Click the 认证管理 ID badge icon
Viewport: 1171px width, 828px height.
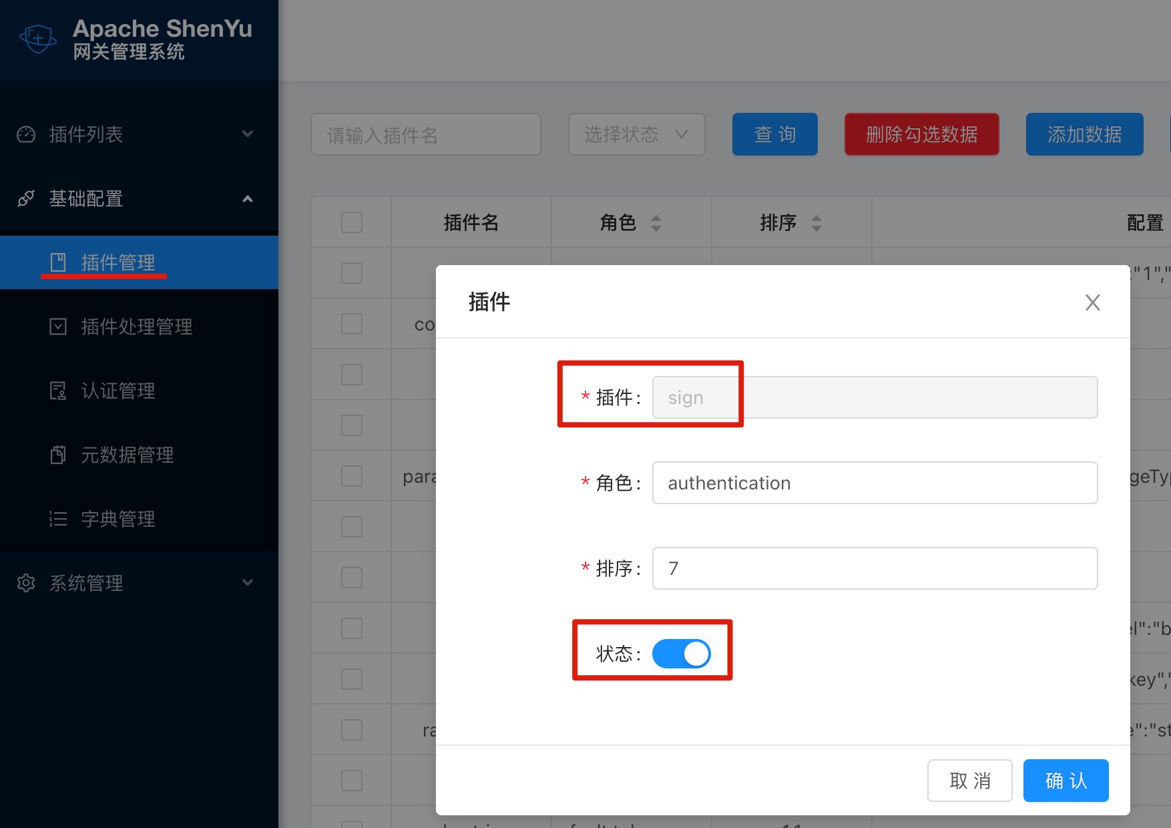pyautogui.click(x=59, y=391)
